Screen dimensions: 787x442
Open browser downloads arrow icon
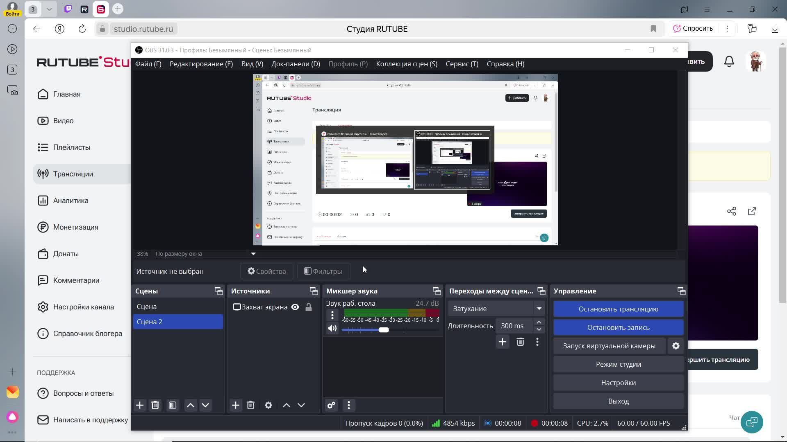point(775,29)
